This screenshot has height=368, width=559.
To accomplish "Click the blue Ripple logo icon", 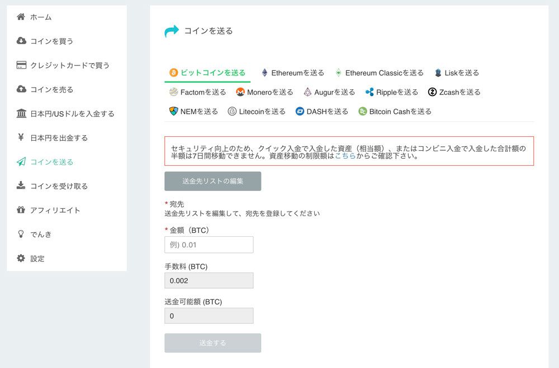I will click(x=369, y=92).
